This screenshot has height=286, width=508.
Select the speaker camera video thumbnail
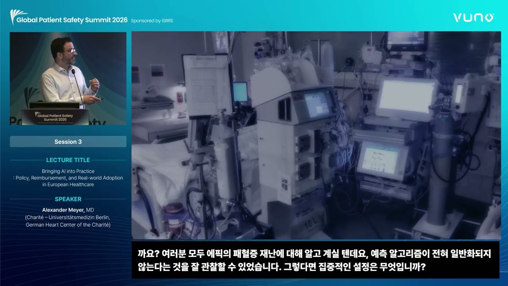click(68, 78)
